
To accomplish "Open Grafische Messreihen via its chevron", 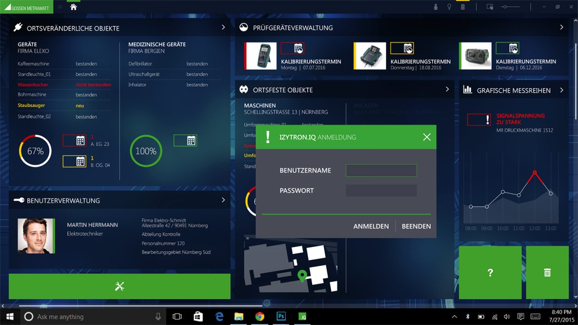I will click(562, 90).
